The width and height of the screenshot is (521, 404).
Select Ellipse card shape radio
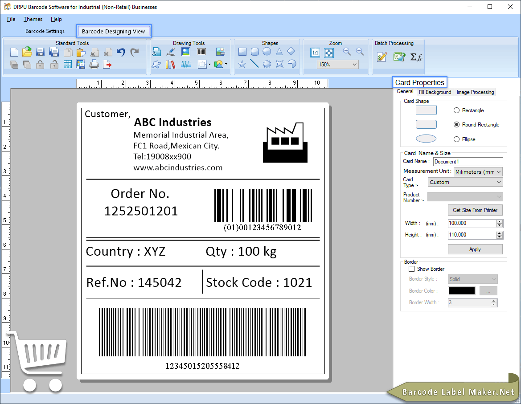click(456, 139)
